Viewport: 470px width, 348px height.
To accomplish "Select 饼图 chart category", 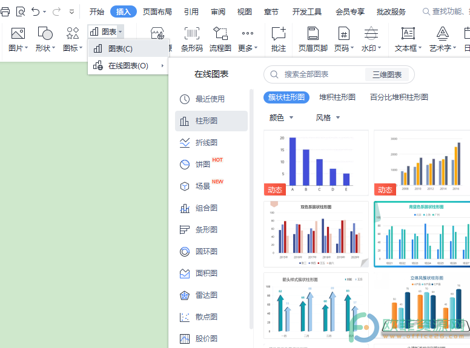I will pos(211,164).
